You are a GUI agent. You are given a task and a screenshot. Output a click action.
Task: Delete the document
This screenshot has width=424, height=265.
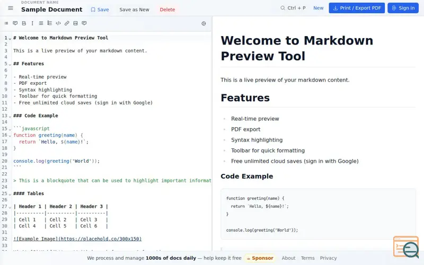[x=167, y=10]
